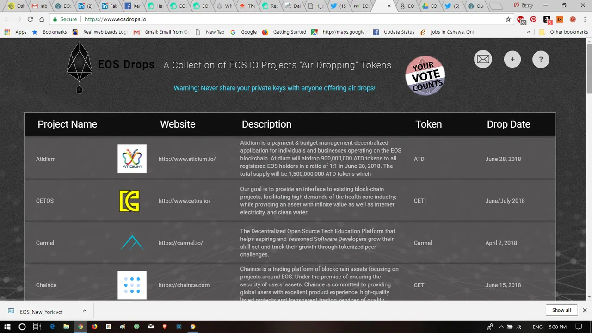Image resolution: width=592 pixels, height=333 pixels.
Task: Open jobs in Oshawa bookmark
Action: click(447, 32)
